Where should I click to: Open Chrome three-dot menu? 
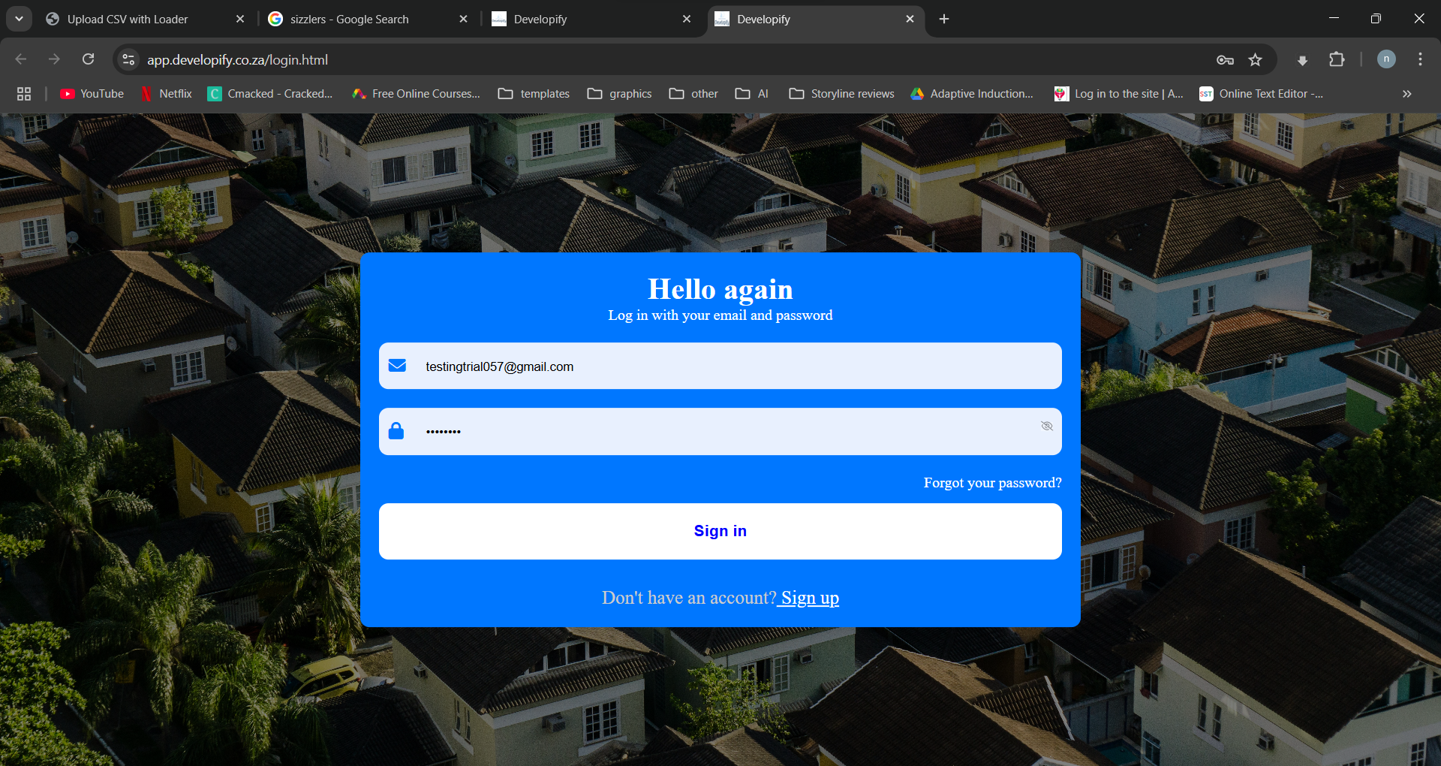click(1420, 59)
